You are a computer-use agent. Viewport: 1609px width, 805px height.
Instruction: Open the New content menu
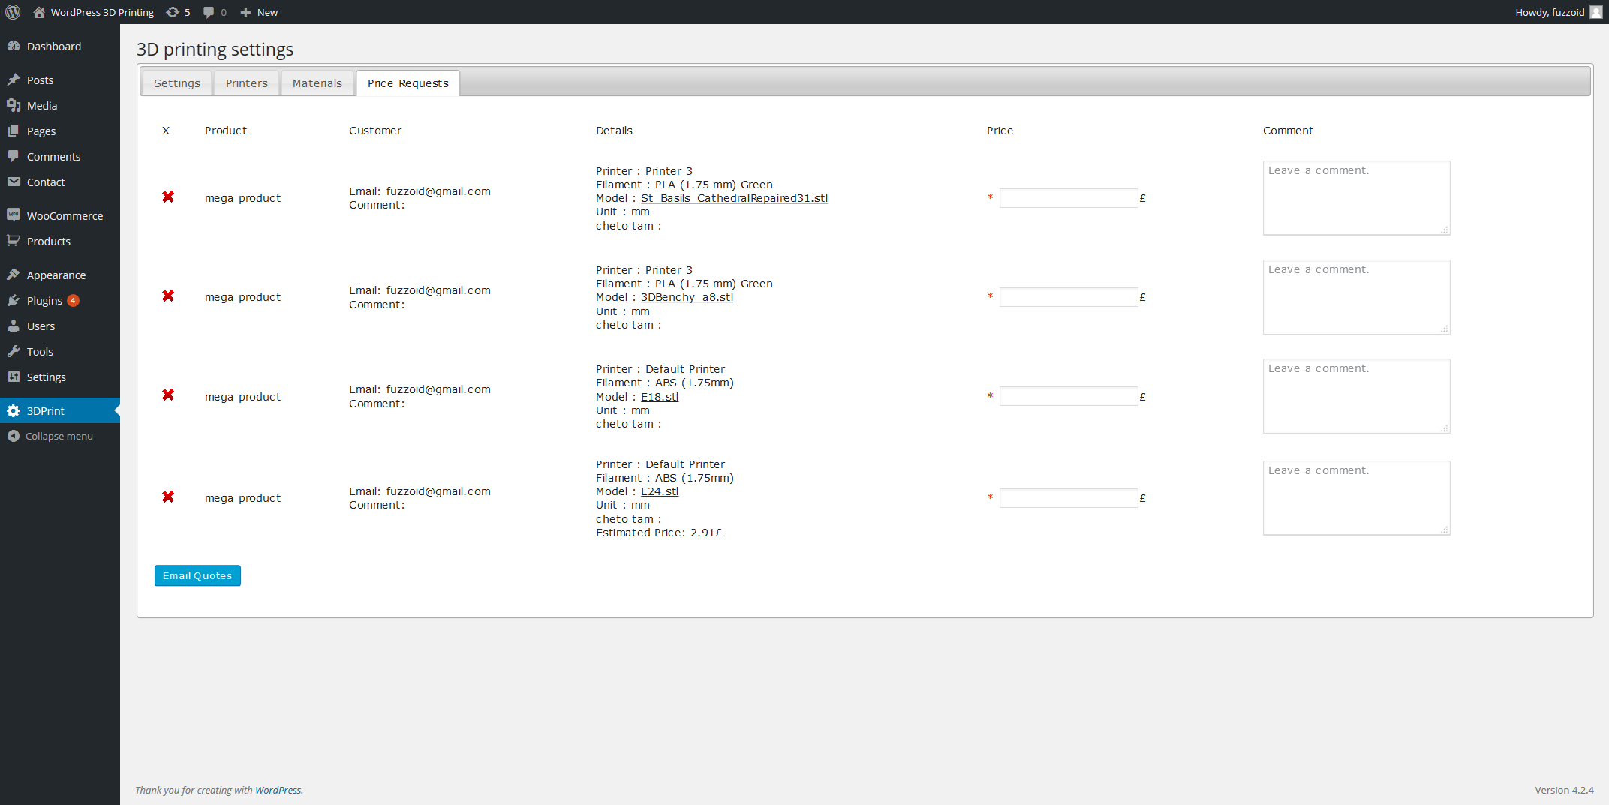[259, 12]
